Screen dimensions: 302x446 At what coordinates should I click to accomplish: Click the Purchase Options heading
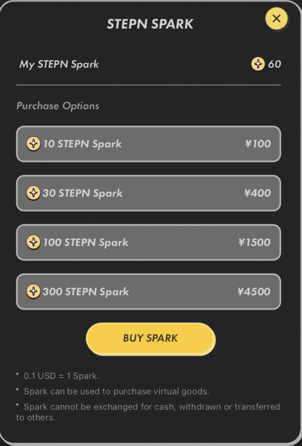pos(58,106)
